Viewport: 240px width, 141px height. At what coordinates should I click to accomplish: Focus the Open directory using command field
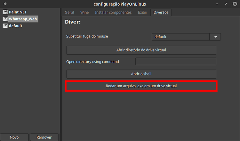175,62
